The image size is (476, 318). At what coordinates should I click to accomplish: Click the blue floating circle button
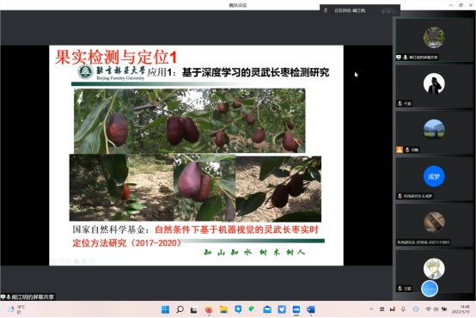click(x=430, y=289)
